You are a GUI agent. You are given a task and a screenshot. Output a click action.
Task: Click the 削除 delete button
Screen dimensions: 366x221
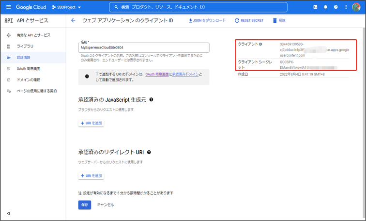[x=279, y=21]
